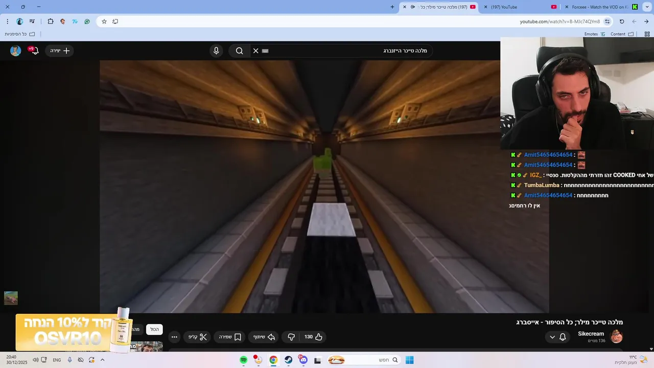Clear the YouTube search box with X
This screenshot has height=368, width=654.
pos(256,51)
